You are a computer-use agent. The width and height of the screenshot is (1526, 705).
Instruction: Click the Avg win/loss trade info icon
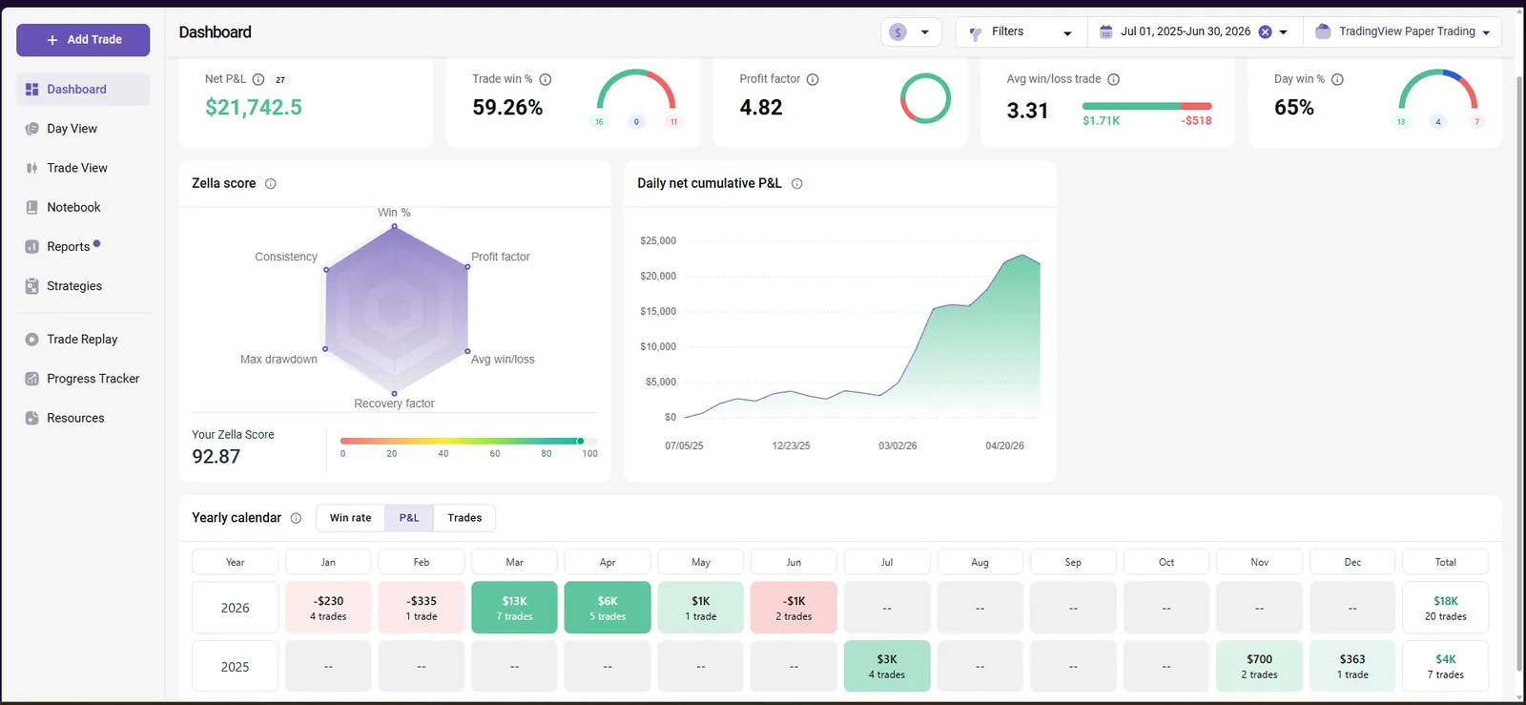click(x=1113, y=80)
